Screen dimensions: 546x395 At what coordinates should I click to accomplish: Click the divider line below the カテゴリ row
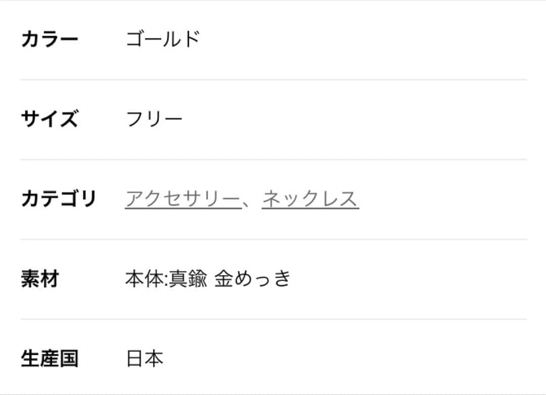click(273, 239)
